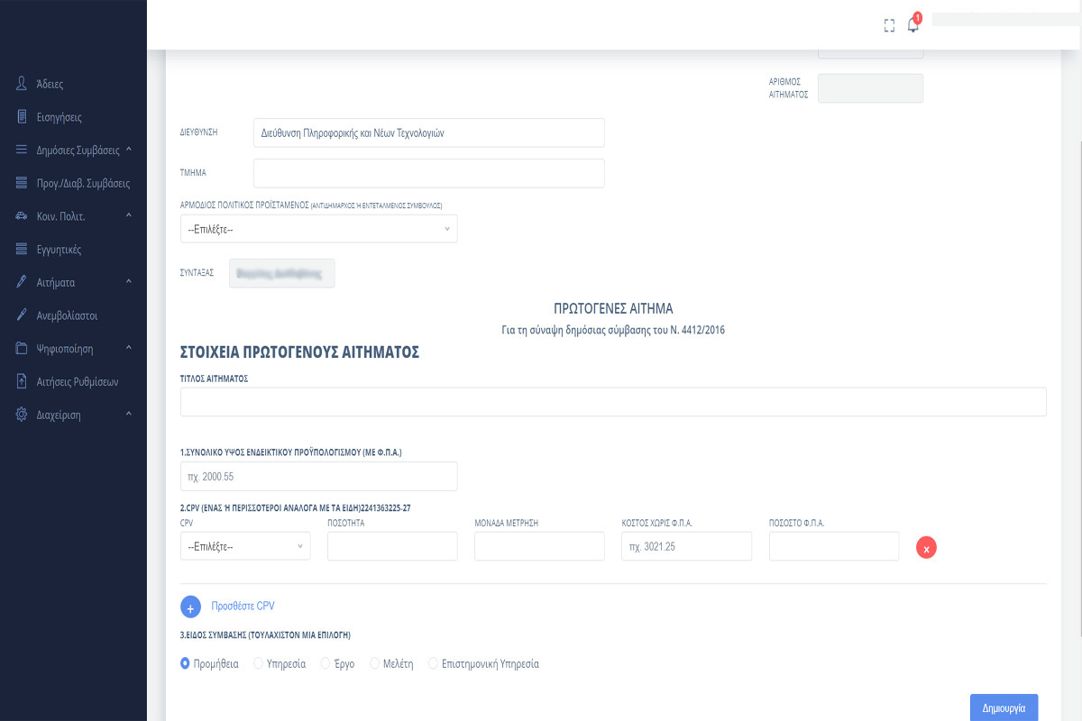The height and width of the screenshot is (721, 1082).
Task: Click the Ψηφιοποίηση folder icon
Action: [22, 349]
